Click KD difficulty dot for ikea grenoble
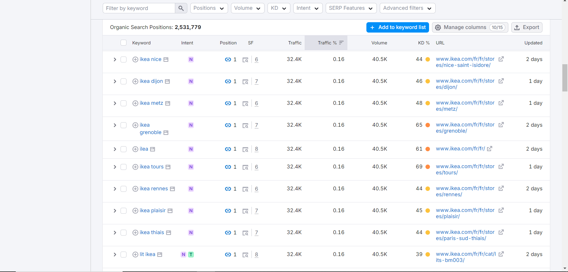The height and width of the screenshot is (272, 568). (428, 125)
